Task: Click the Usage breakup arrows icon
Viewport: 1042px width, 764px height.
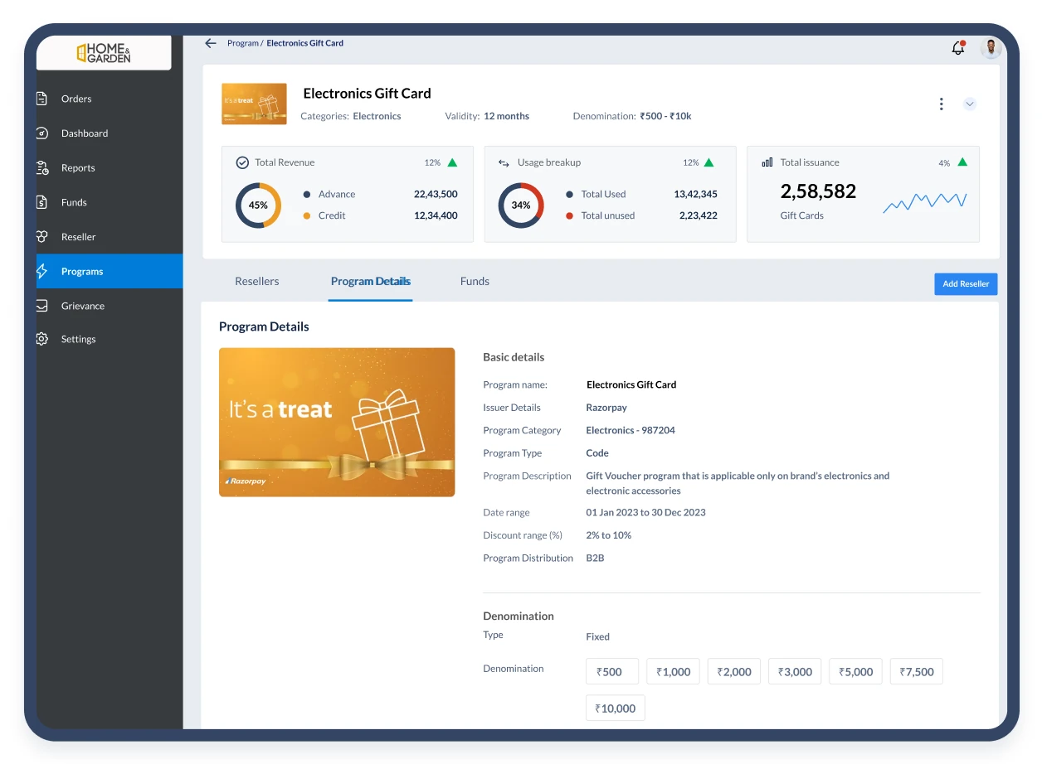Action: click(x=504, y=163)
